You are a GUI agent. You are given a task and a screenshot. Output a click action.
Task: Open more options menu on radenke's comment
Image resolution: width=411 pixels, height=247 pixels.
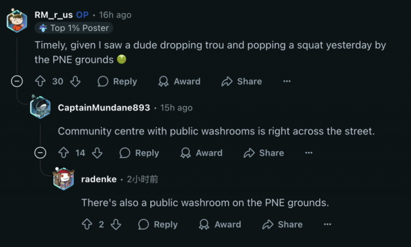(x=328, y=224)
